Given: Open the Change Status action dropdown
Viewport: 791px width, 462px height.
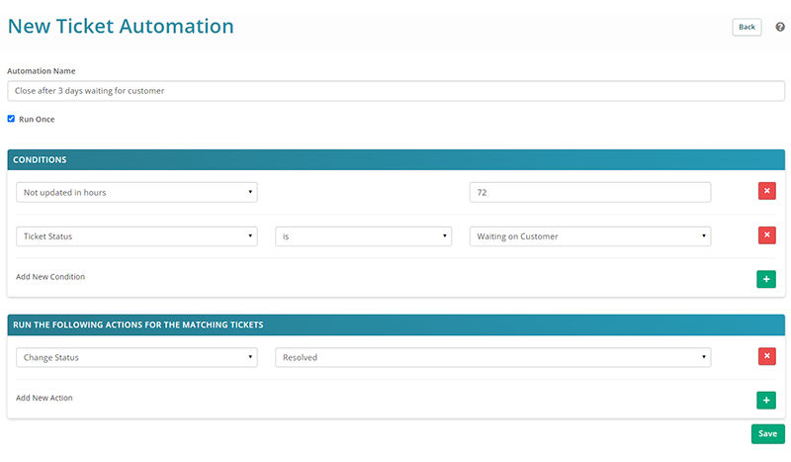Looking at the screenshot, I should tap(136, 357).
